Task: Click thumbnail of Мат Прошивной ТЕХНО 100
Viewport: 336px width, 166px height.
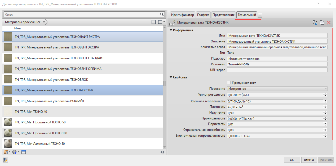Action: (x=8, y=133)
